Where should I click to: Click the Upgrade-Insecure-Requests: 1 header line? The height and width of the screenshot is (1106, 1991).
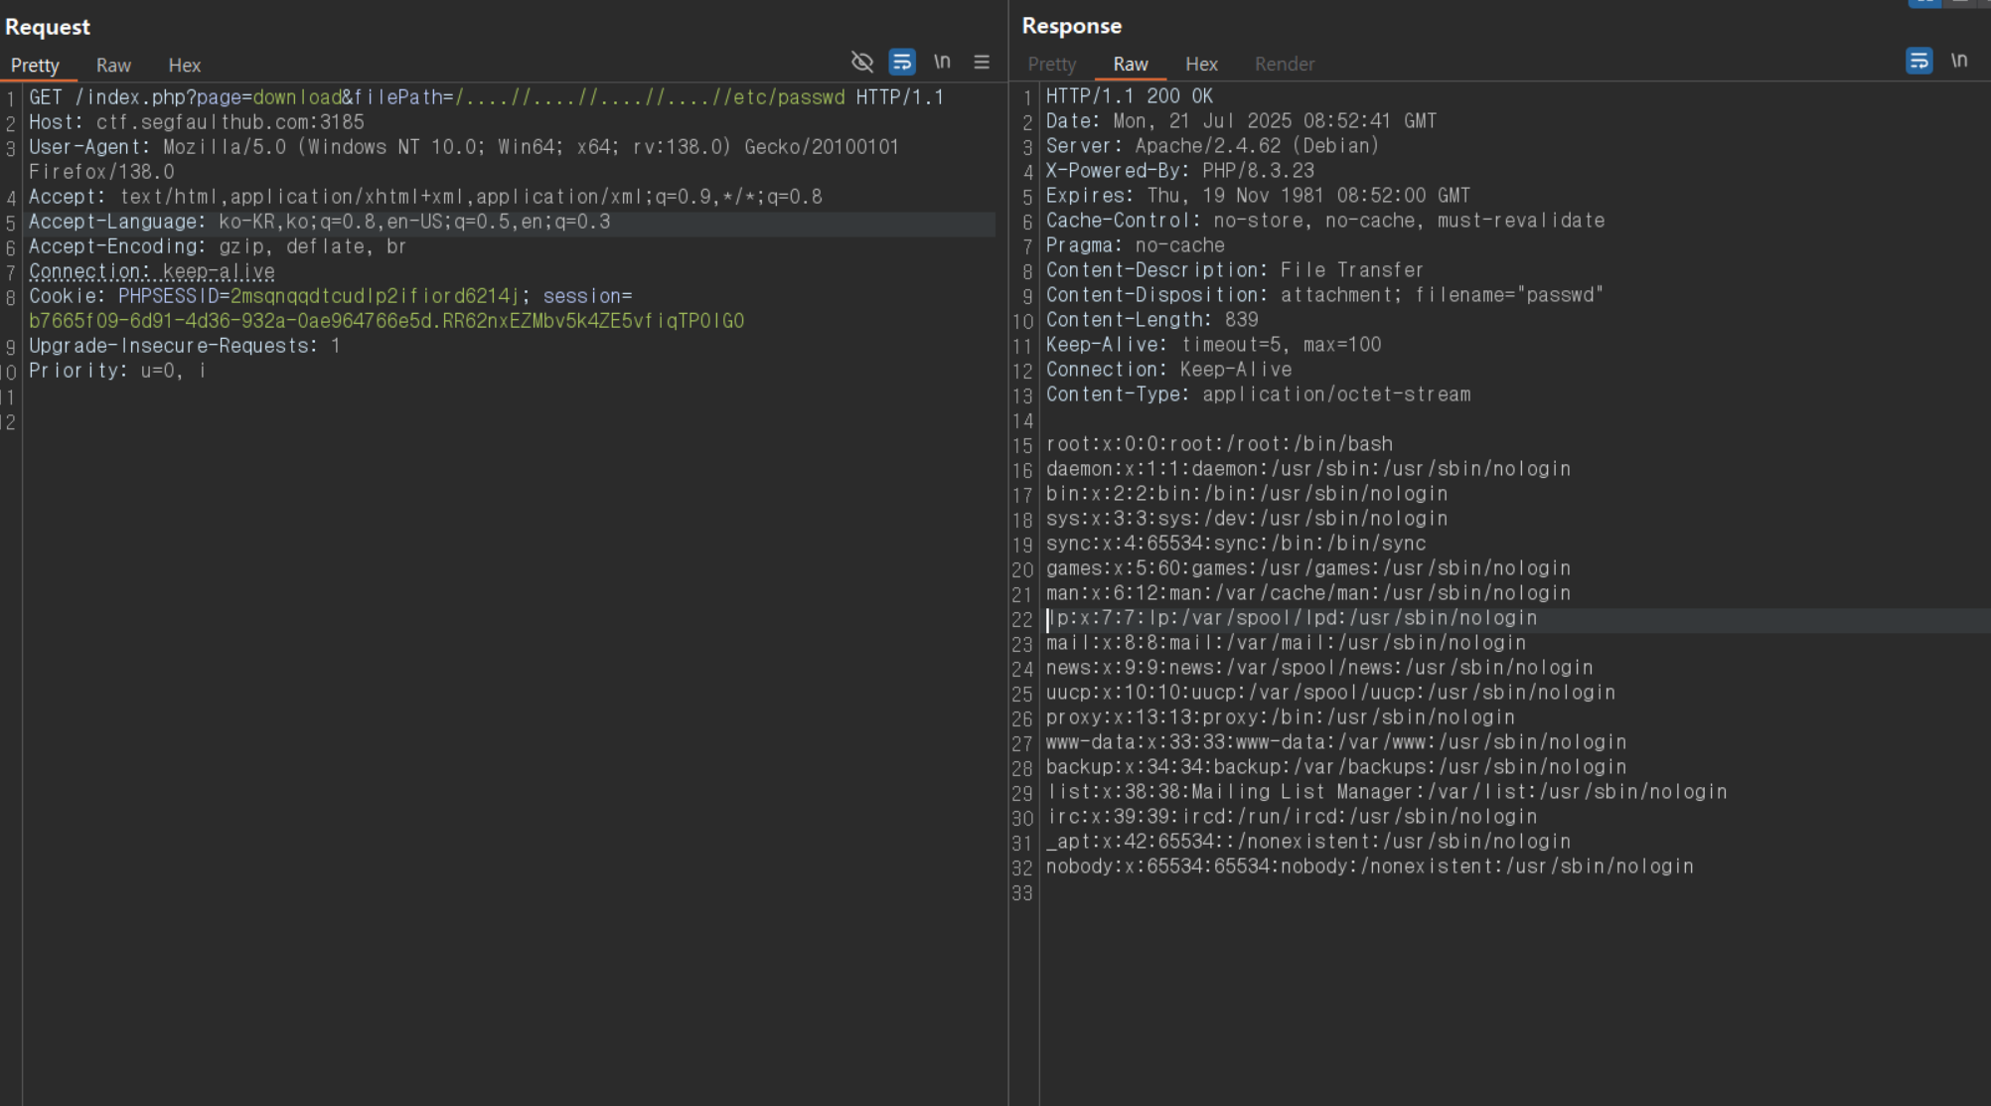pyautogui.click(x=185, y=346)
